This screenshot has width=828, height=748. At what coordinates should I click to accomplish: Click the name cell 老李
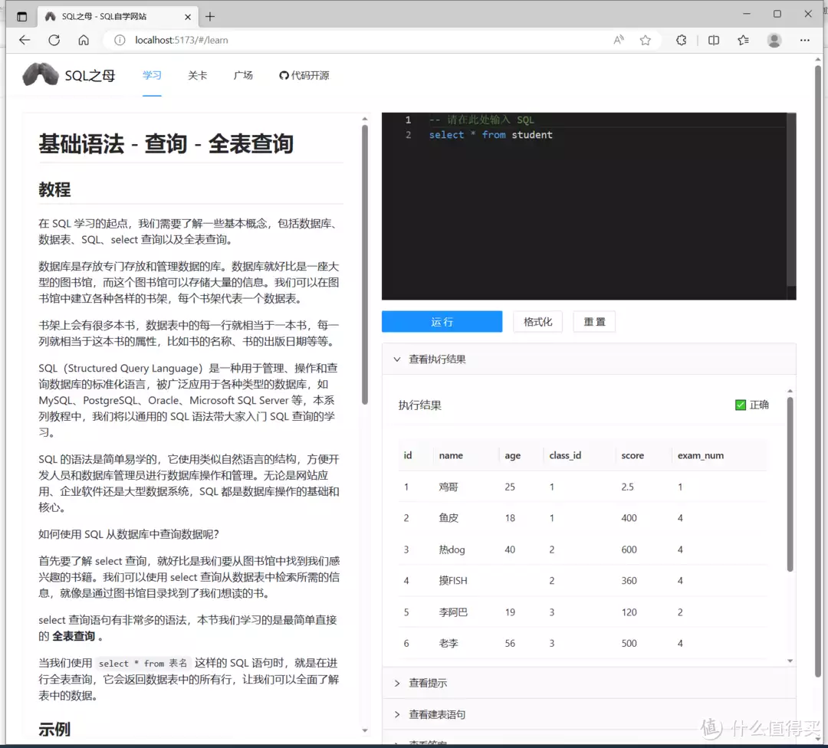pyautogui.click(x=449, y=644)
